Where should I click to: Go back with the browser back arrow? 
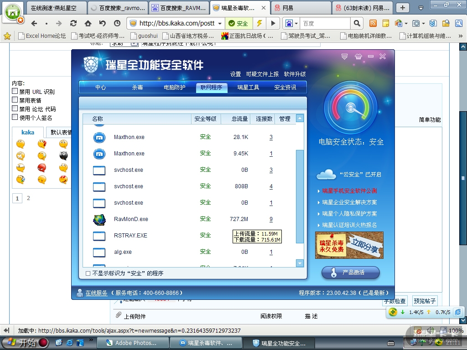click(x=34, y=23)
